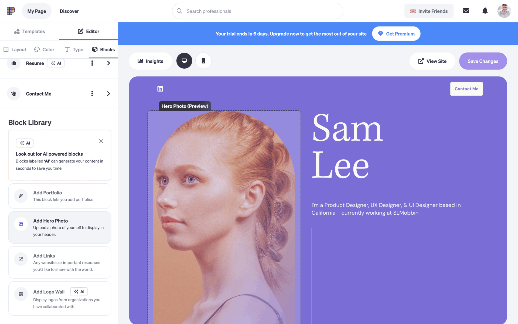Open the user profile avatar menu
Image resolution: width=518 pixels, height=324 pixels.
pyautogui.click(x=504, y=11)
